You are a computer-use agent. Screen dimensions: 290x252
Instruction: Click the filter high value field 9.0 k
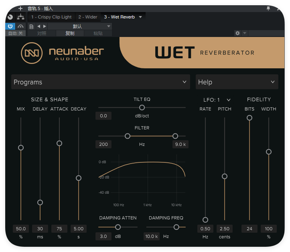click(x=180, y=144)
